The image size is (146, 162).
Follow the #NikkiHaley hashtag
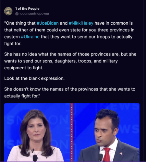81,23
